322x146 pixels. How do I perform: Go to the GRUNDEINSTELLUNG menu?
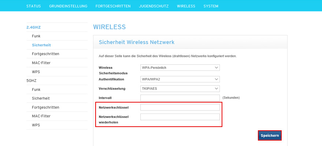(x=68, y=6)
